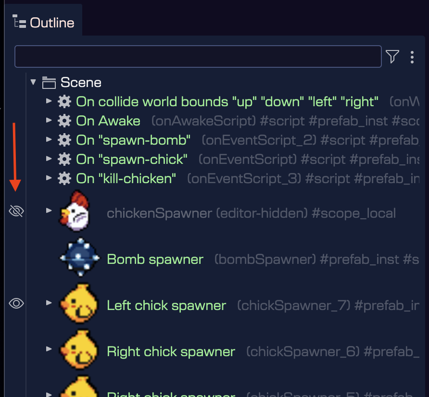Click gear icon of On "spawn-bomb" script

[64, 140]
